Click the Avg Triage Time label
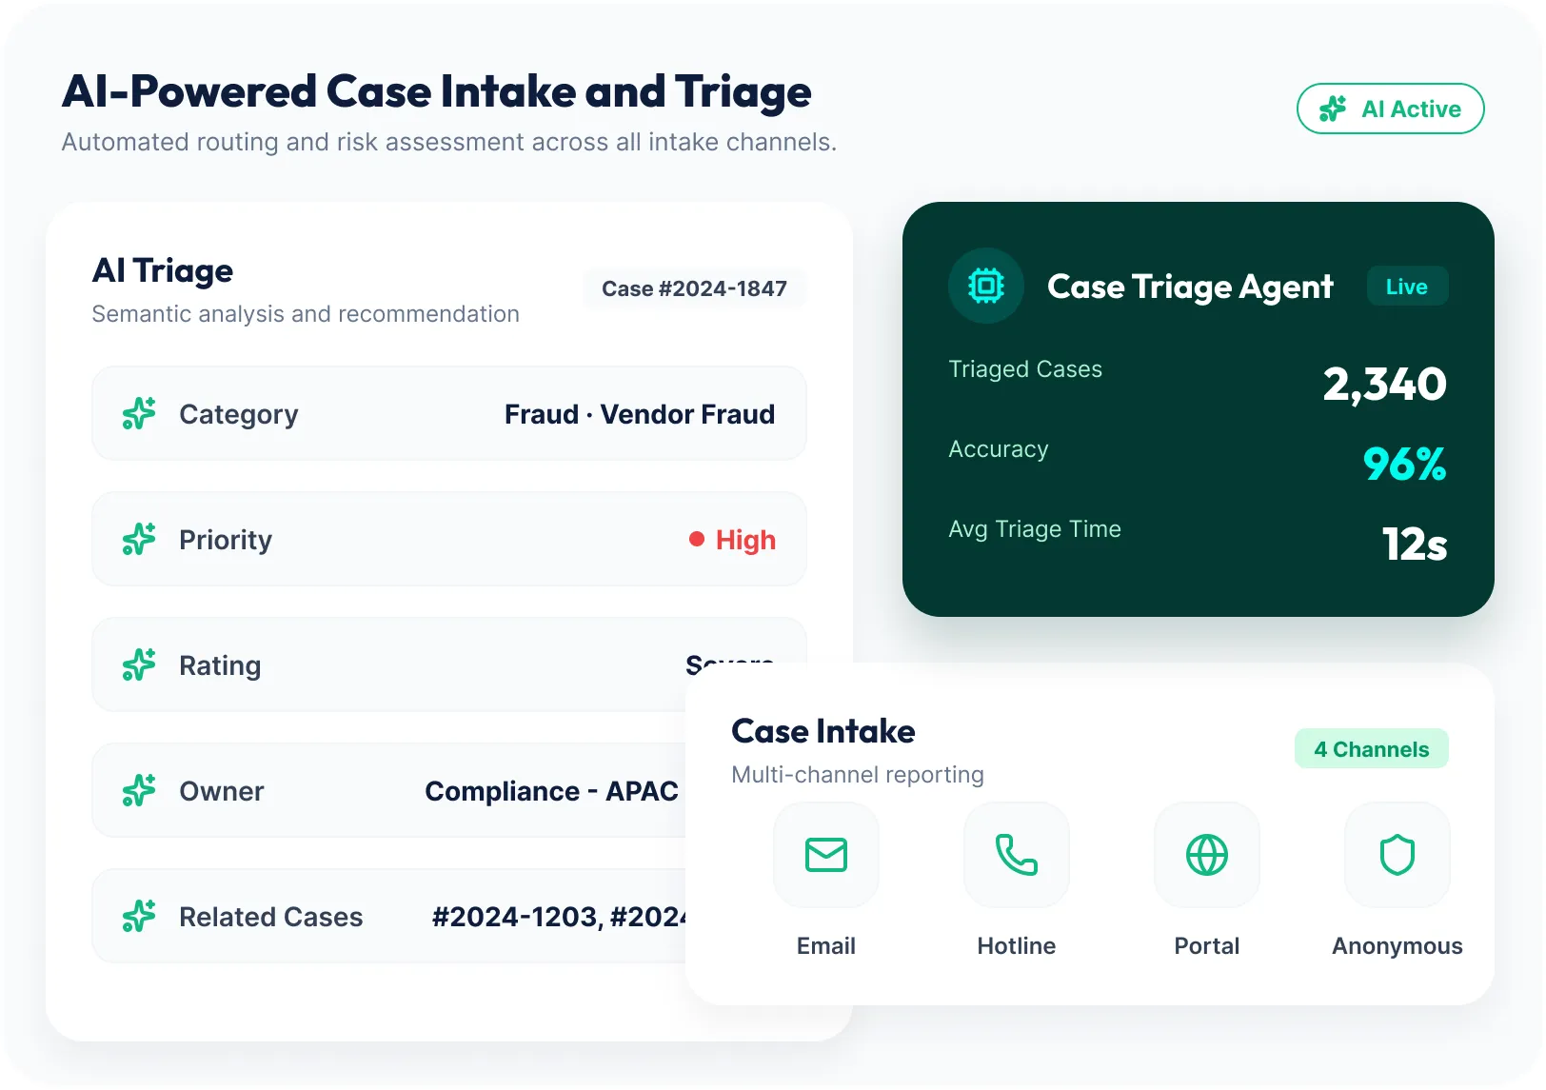Image resolution: width=1546 pixels, height=1090 pixels. [1035, 529]
